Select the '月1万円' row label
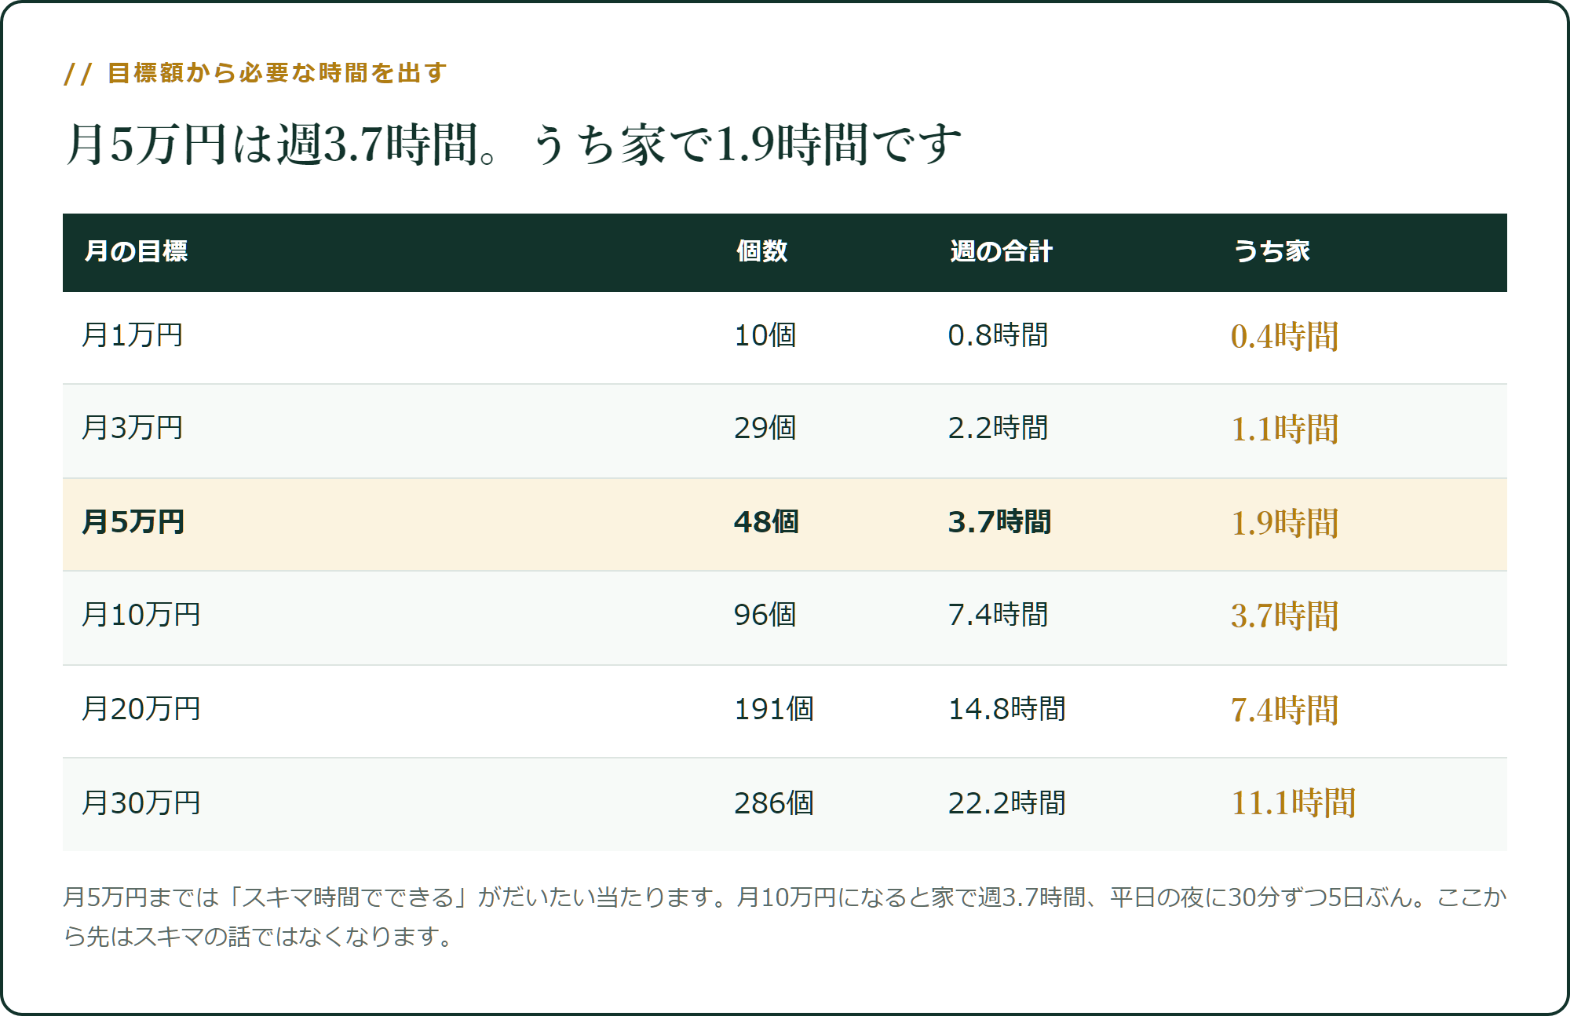The width and height of the screenshot is (1570, 1016). [133, 335]
